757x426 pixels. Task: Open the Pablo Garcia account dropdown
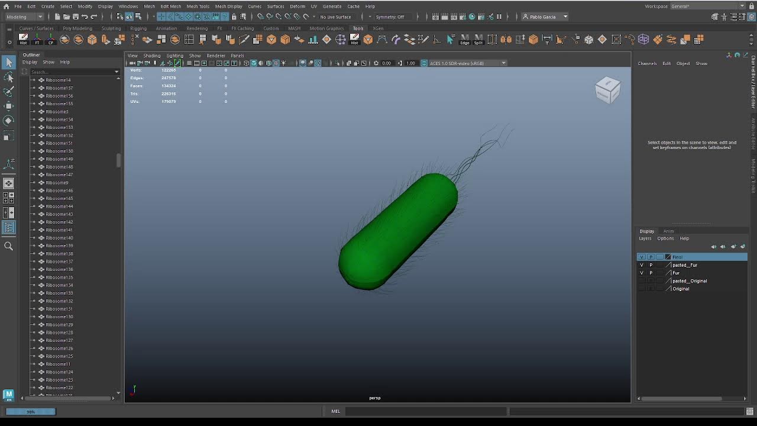pos(545,17)
